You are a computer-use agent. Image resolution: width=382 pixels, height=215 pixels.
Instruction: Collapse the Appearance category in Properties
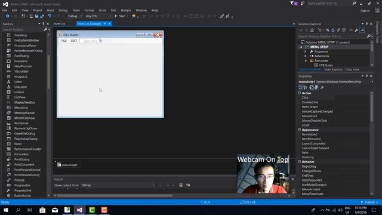300,130
